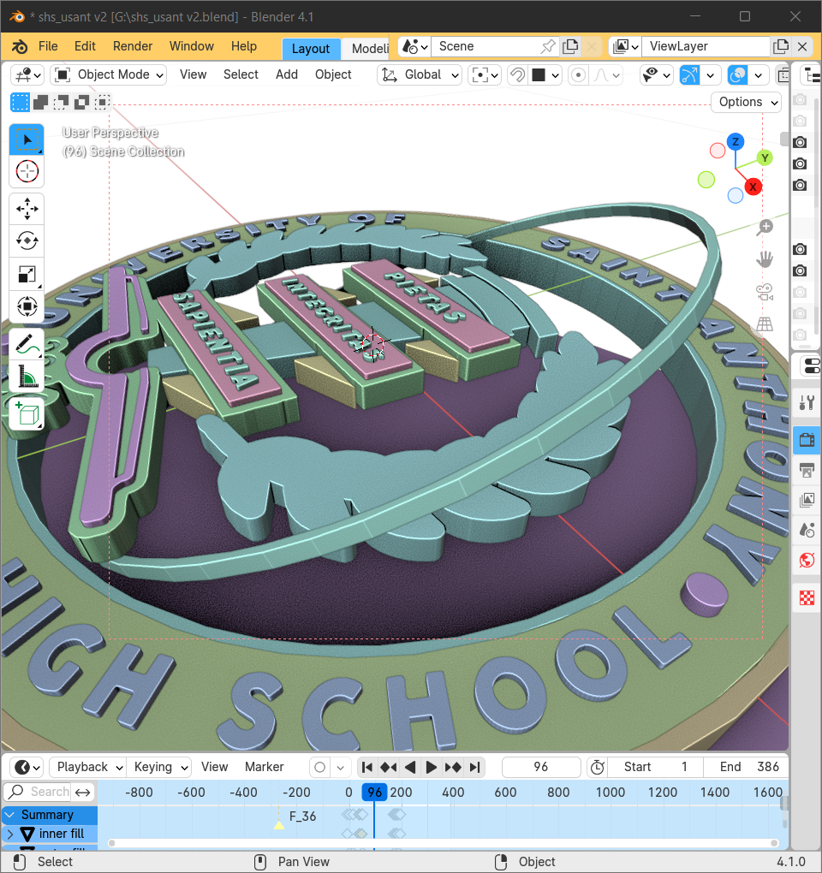Select the Scale tool
Viewport: 822px width, 873px height.
pyautogui.click(x=27, y=274)
